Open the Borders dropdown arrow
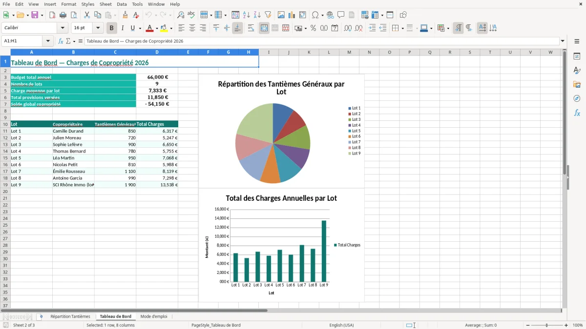The image size is (586, 329). pos(402,28)
